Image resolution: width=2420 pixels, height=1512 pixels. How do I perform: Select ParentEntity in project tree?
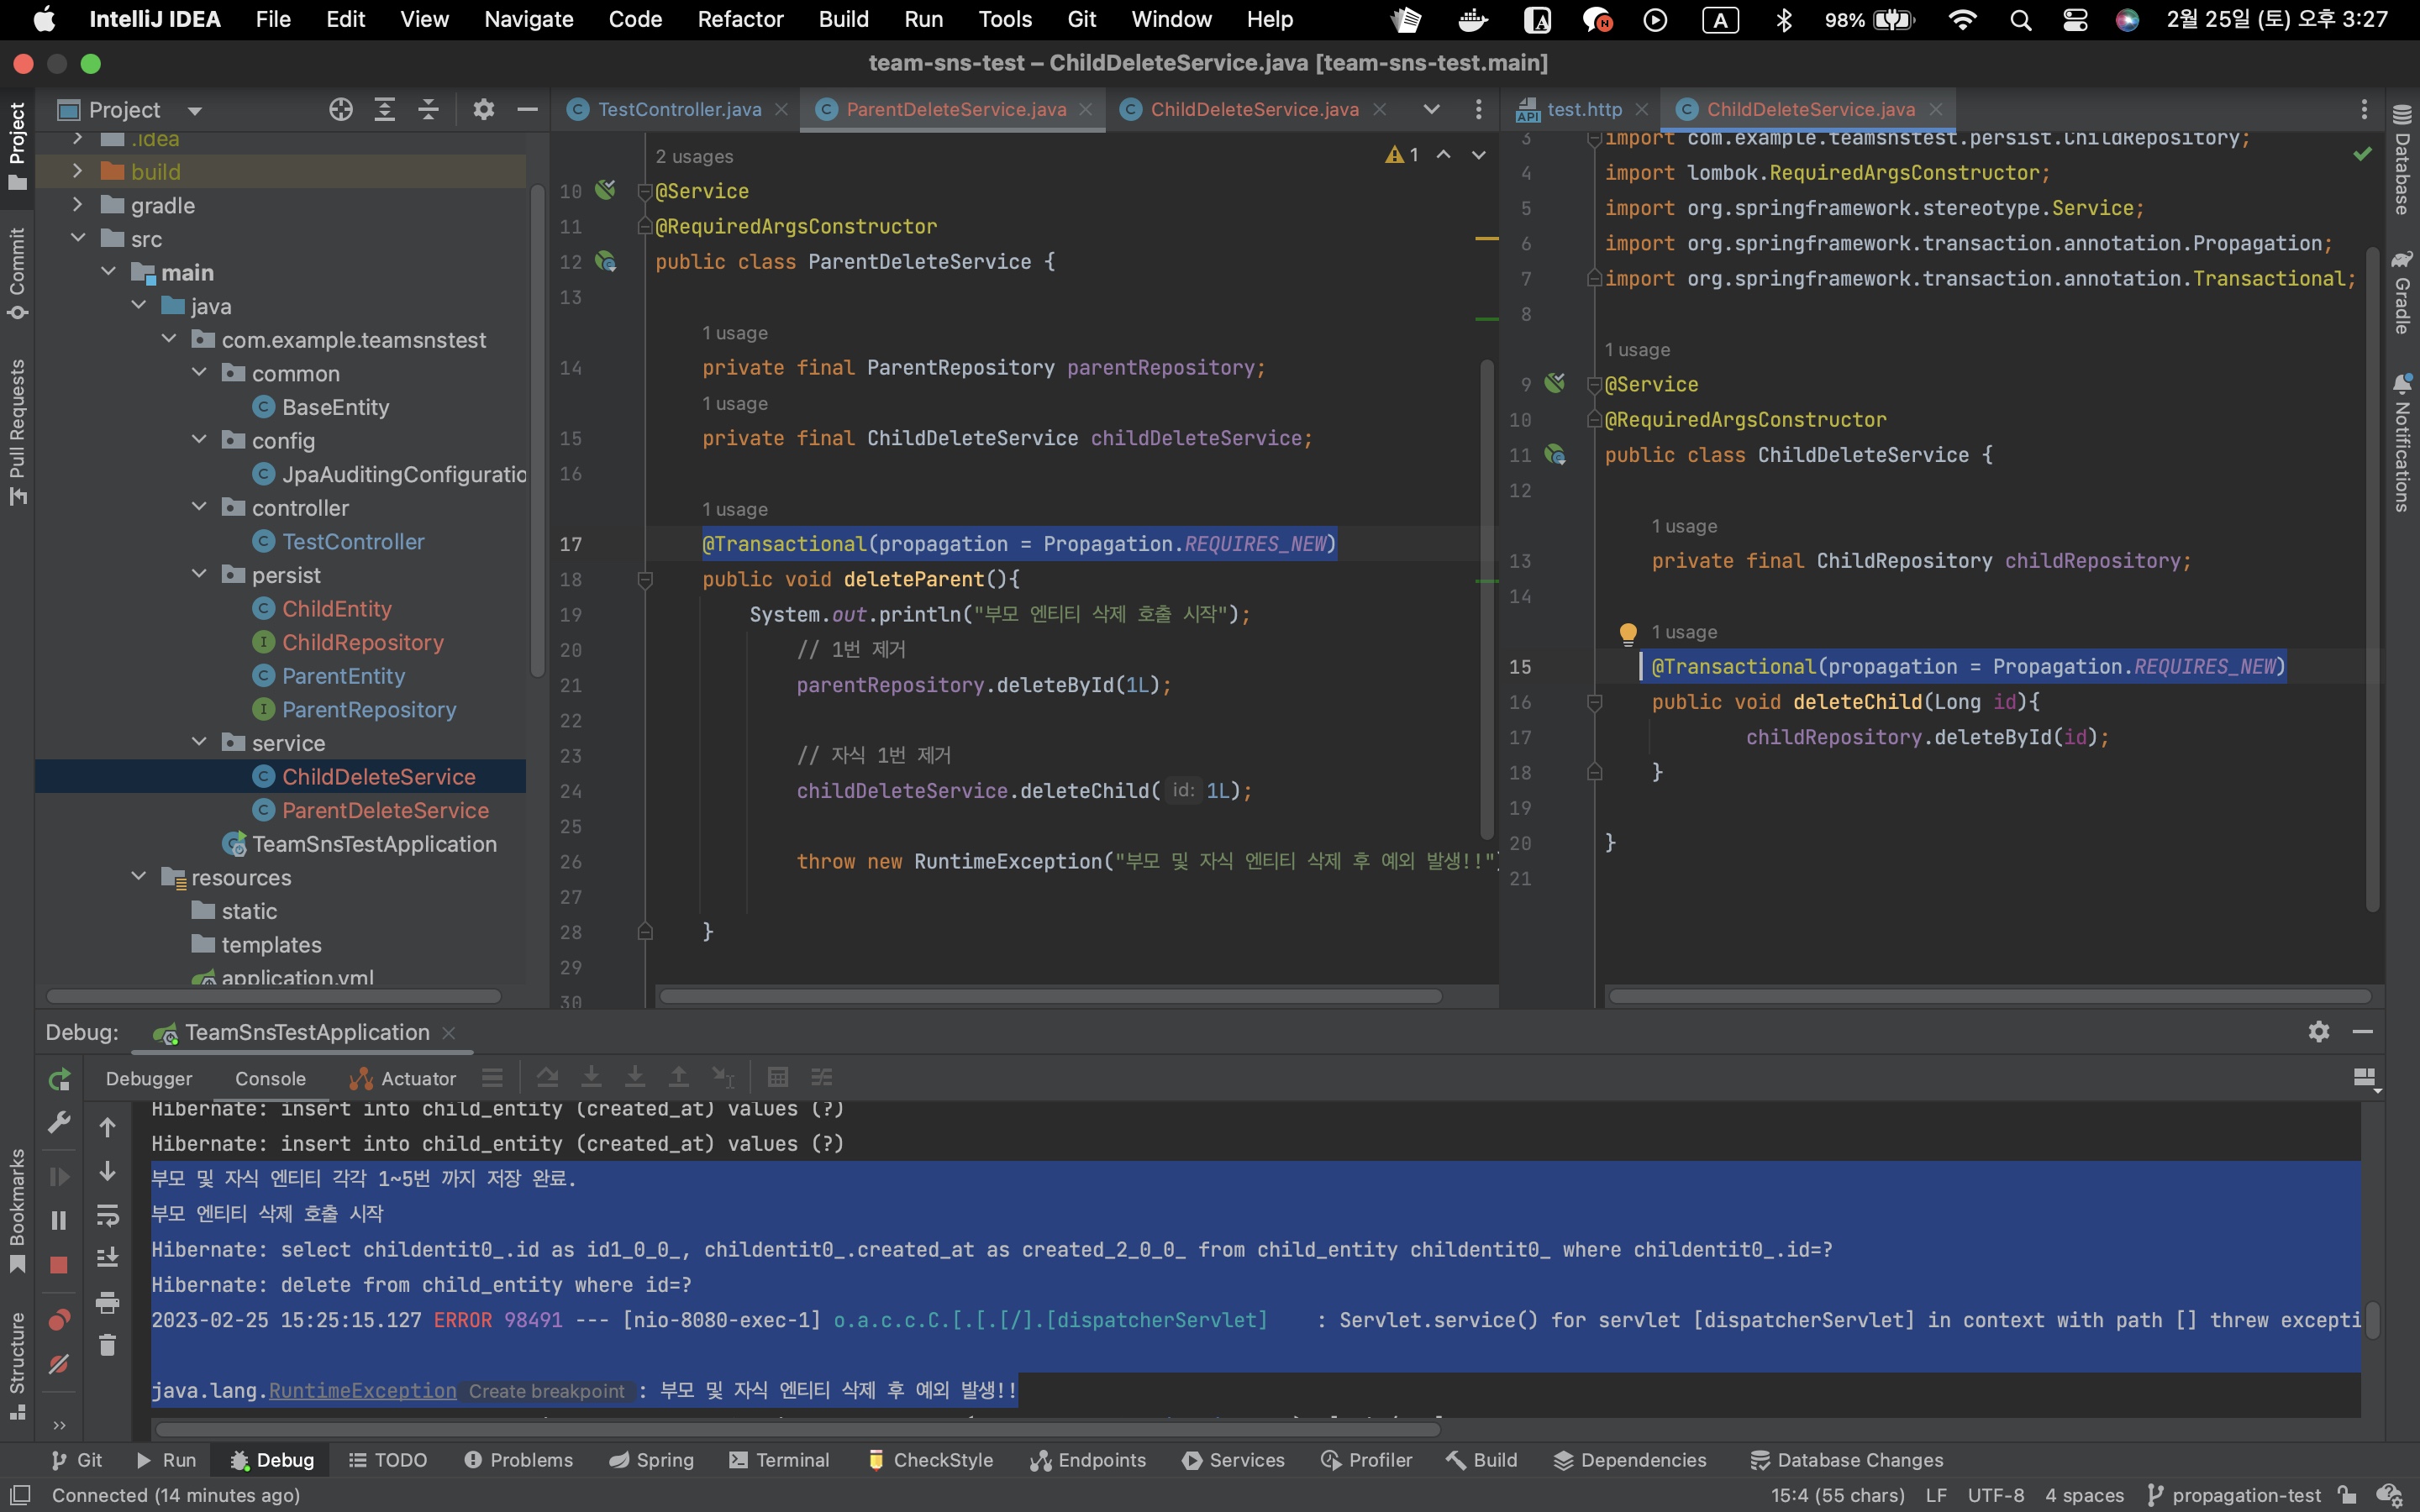[343, 676]
